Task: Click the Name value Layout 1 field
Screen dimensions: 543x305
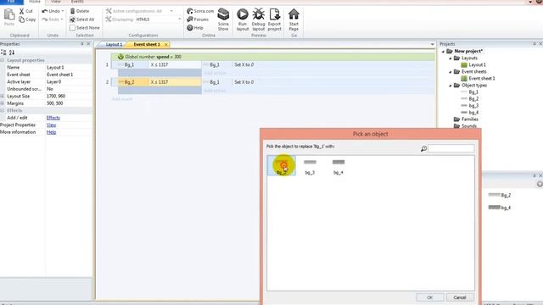Action: click(69, 68)
